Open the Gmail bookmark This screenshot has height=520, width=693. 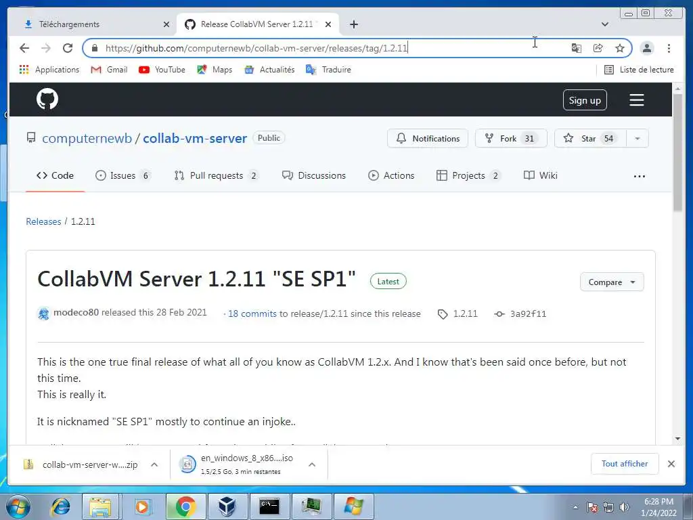tap(109, 70)
